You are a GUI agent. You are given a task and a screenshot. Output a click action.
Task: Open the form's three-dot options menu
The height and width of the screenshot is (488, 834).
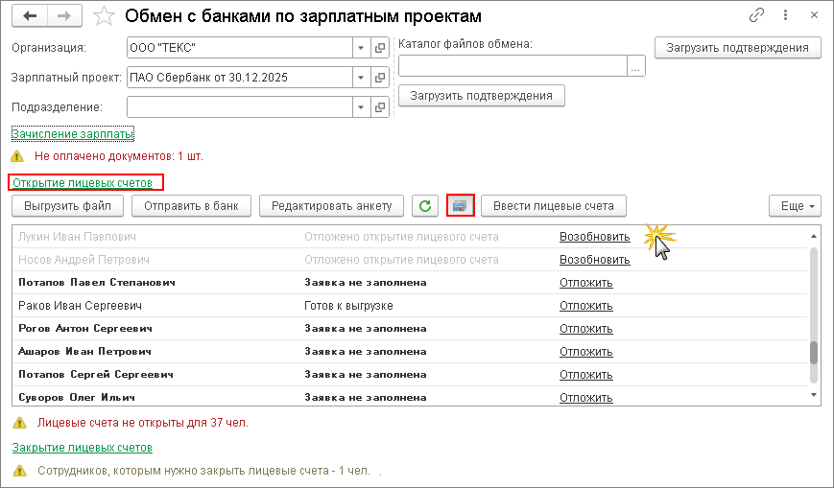point(786,16)
